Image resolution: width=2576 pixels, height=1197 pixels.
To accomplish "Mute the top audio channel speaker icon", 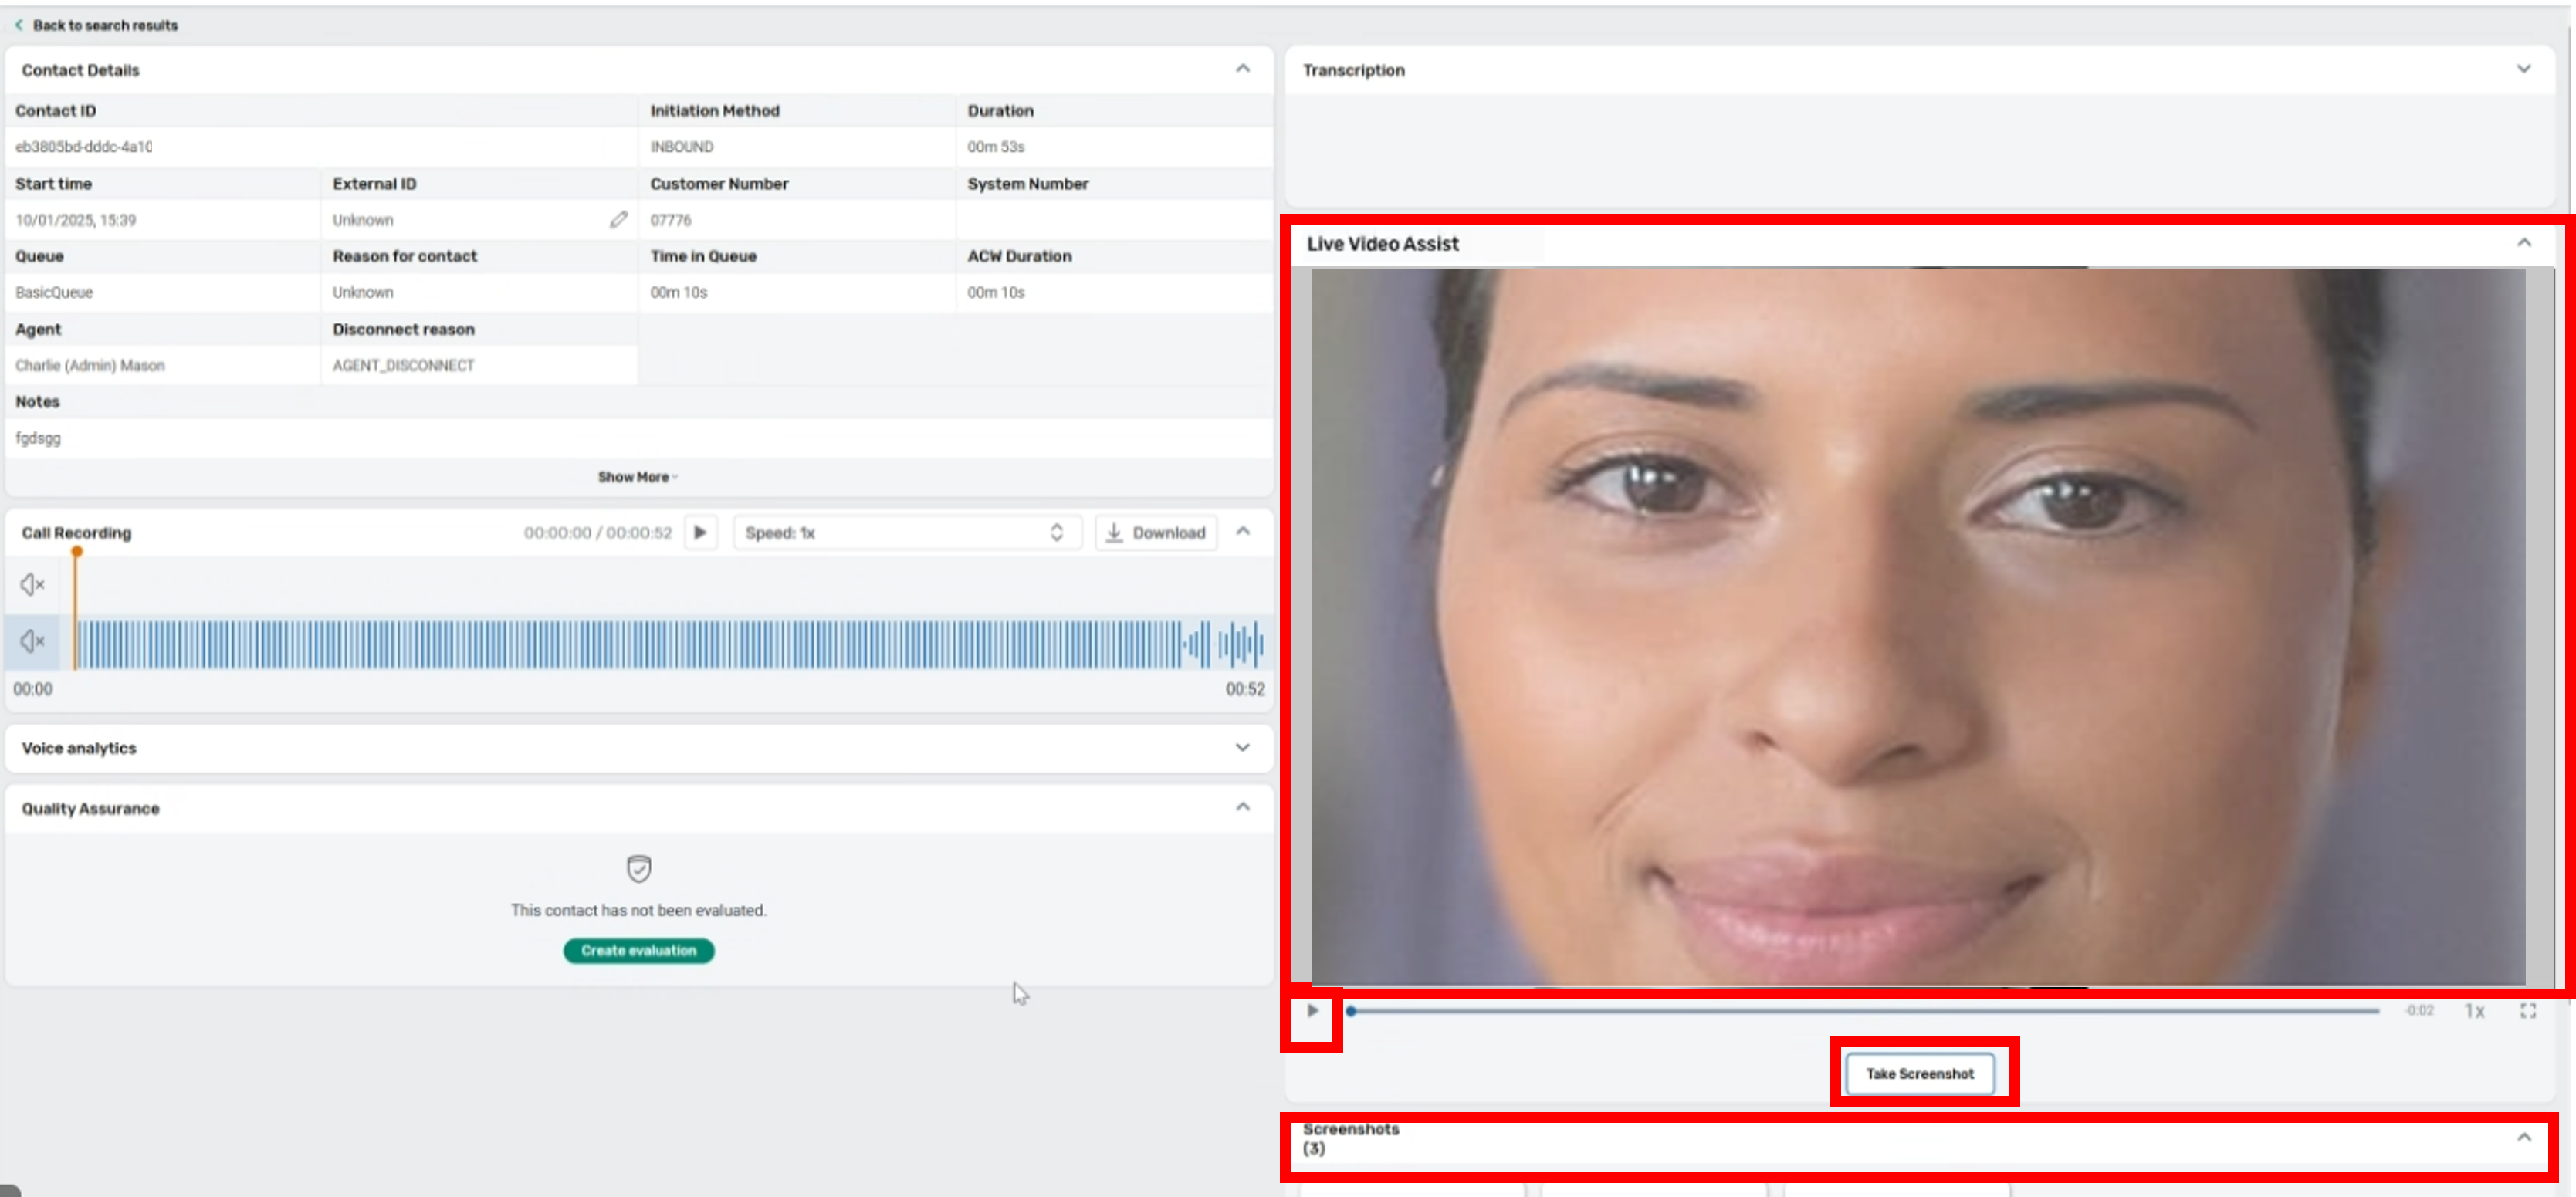I will tap(32, 584).
